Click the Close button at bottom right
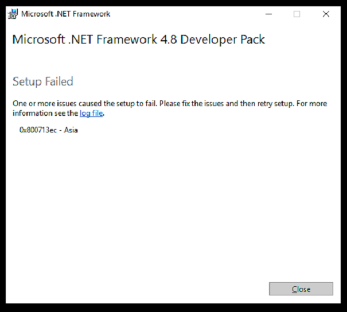 [x=301, y=288]
